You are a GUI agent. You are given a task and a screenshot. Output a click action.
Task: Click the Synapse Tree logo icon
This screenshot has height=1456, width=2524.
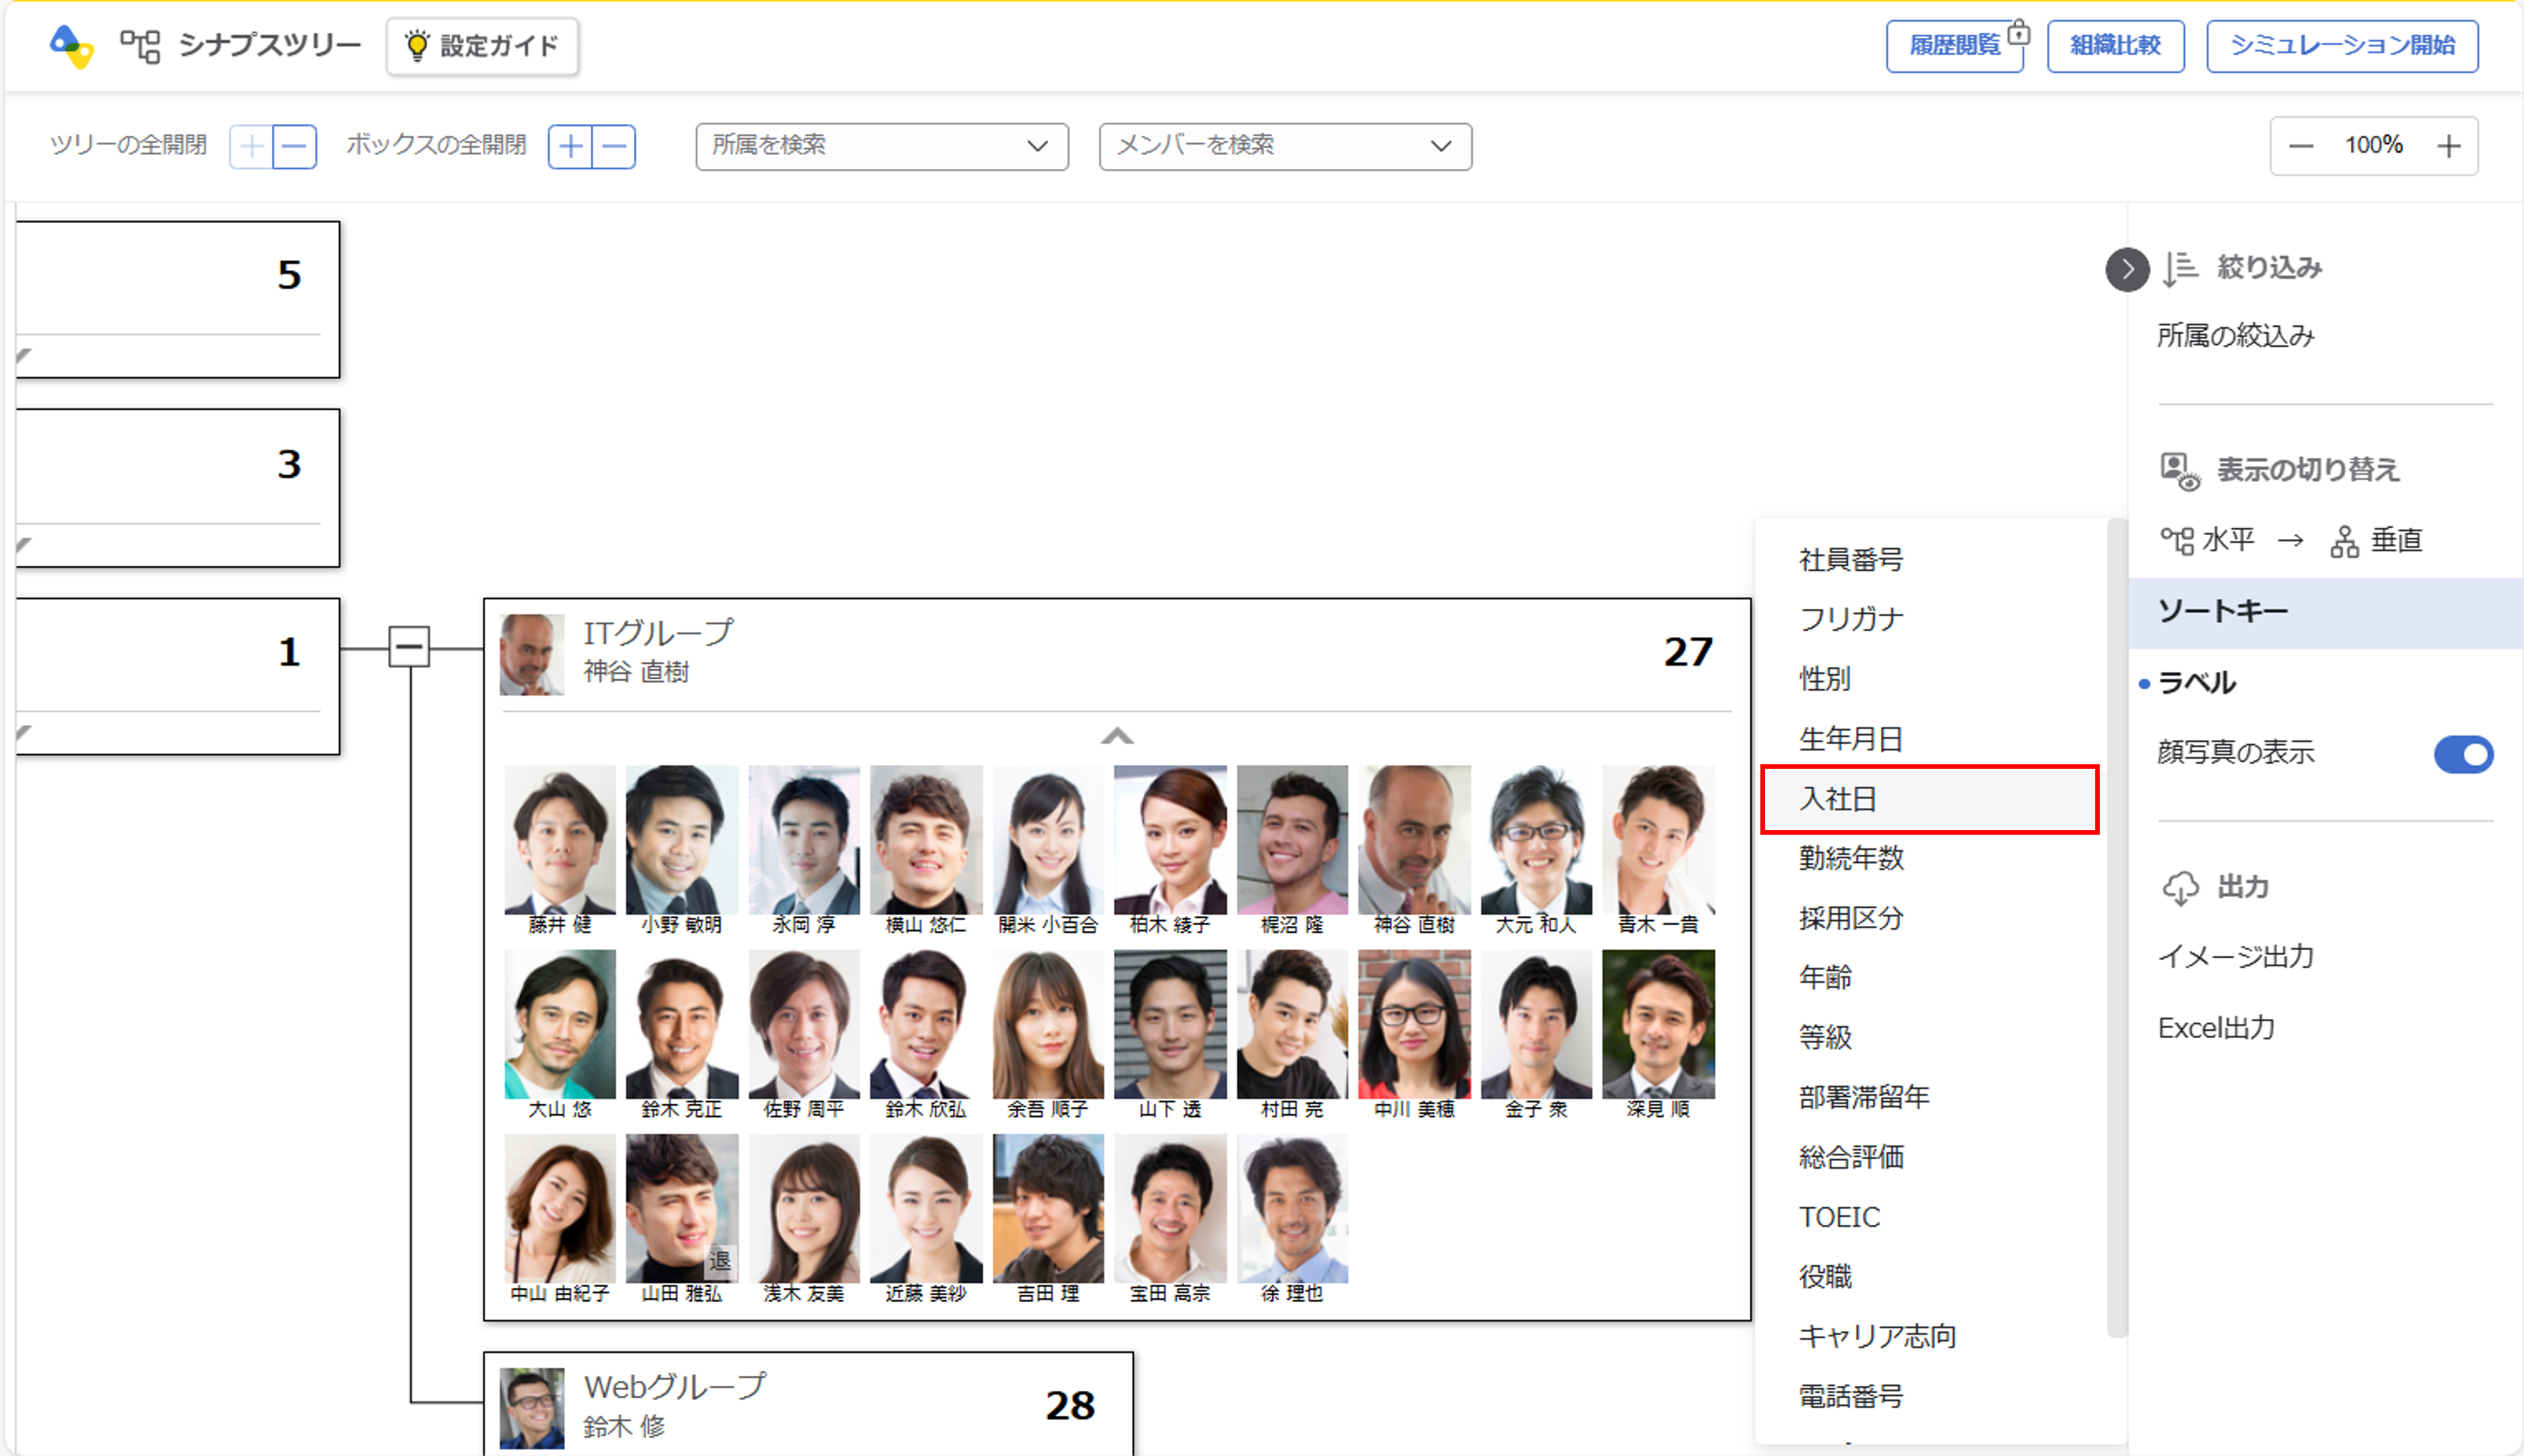coord(72,46)
